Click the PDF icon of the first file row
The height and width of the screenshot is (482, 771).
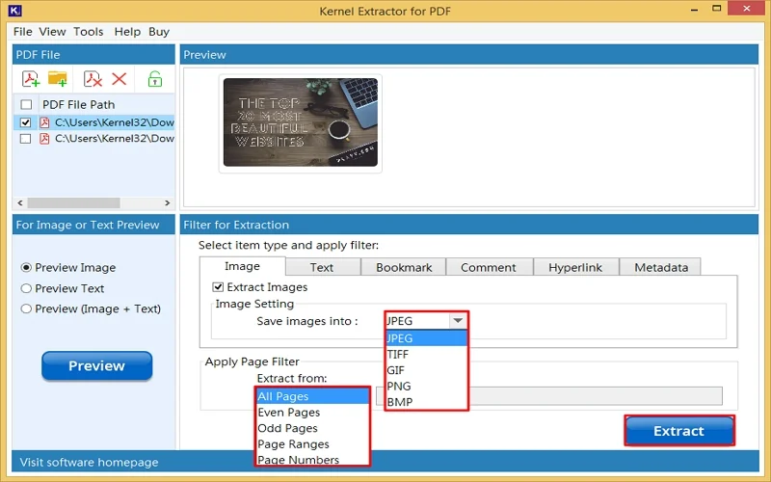44,122
